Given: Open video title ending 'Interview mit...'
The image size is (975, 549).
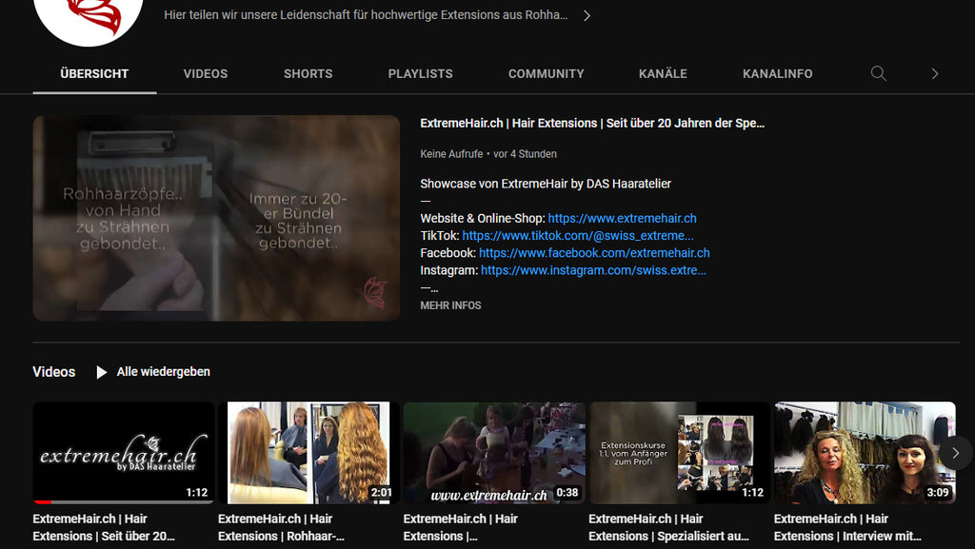Looking at the screenshot, I should pos(847,527).
